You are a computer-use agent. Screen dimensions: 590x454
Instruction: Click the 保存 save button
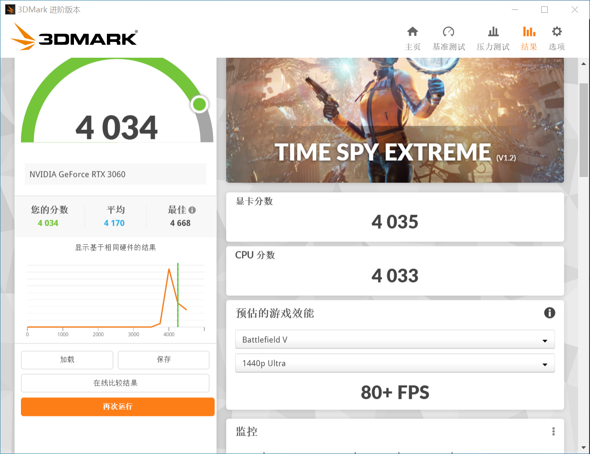(x=163, y=360)
